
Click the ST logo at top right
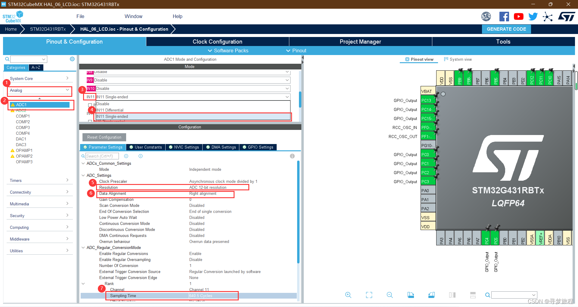click(567, 17)
